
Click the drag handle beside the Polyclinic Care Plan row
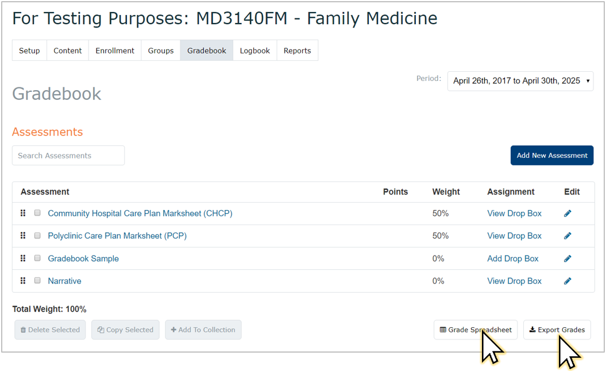23,235
